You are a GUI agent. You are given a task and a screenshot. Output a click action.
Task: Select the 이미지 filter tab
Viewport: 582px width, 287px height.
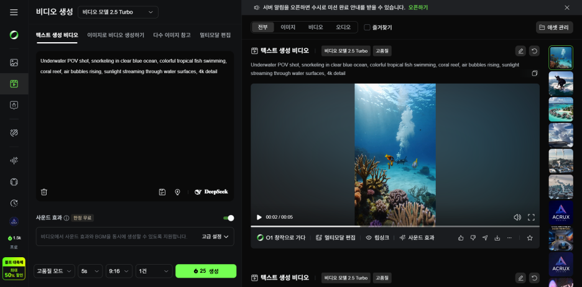(288, 27)
